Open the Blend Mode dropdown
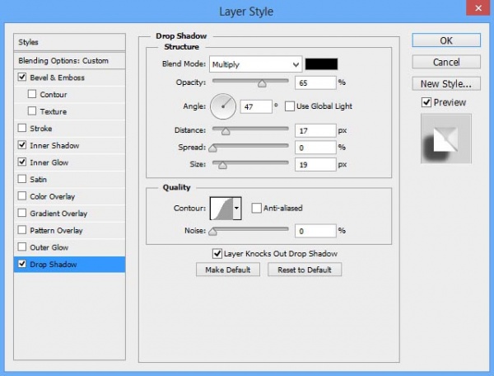This screenshot has height=376, width=494. (x=256, y=64)
